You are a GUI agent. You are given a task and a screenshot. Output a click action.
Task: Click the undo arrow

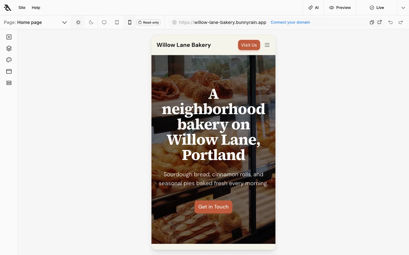pyautogui.click(x=390, y=22)
